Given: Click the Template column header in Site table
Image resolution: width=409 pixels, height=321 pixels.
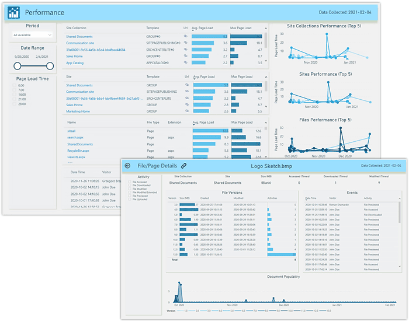Looking at the screenshot, I should (x=153, y=76).
